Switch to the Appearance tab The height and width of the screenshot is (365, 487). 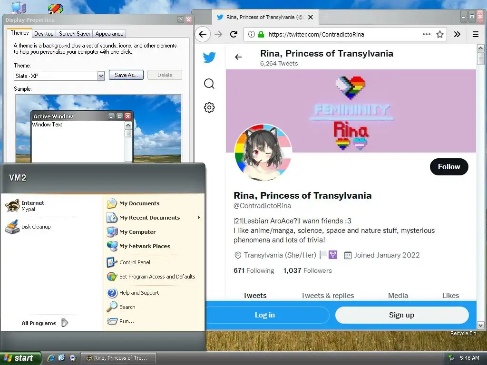pyautogui.click(x=109, y=34)
